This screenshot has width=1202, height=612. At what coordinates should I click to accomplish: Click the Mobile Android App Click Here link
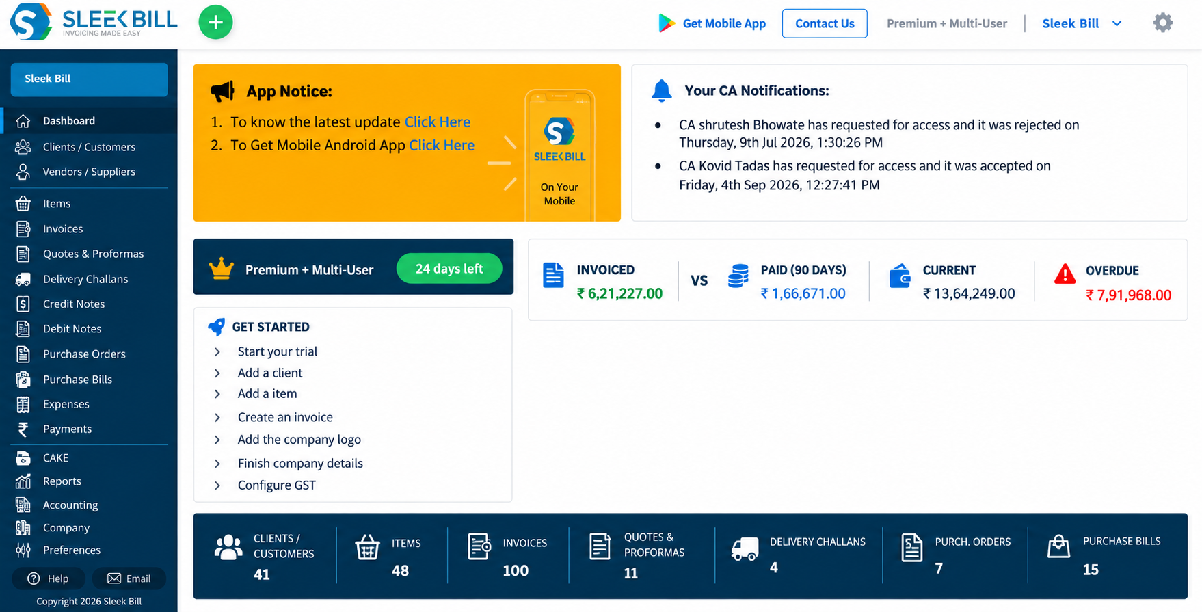442,145
